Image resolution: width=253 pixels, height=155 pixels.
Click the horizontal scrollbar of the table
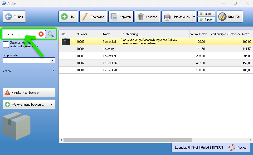click(128, 140)
